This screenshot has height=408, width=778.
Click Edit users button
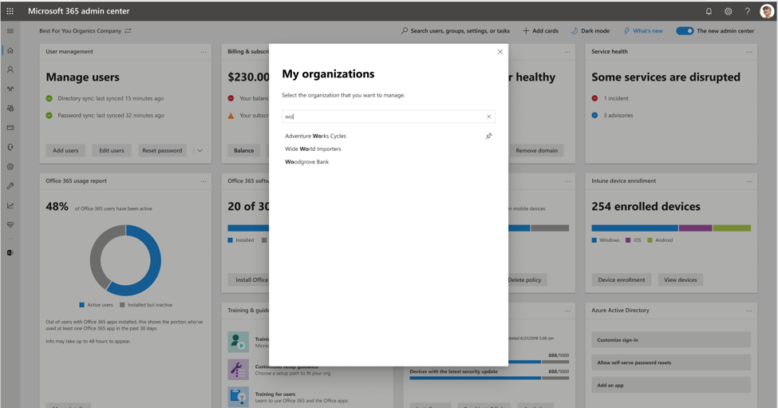[x=112, y=150]
